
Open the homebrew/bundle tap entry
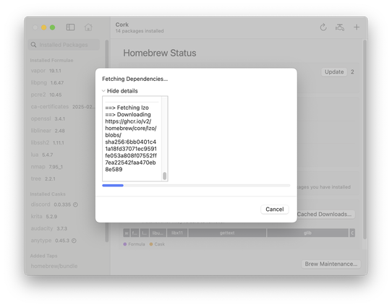54,266
